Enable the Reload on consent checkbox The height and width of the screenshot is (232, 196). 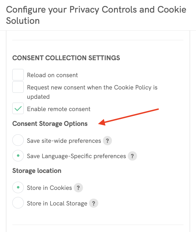(x=18, y=74)
